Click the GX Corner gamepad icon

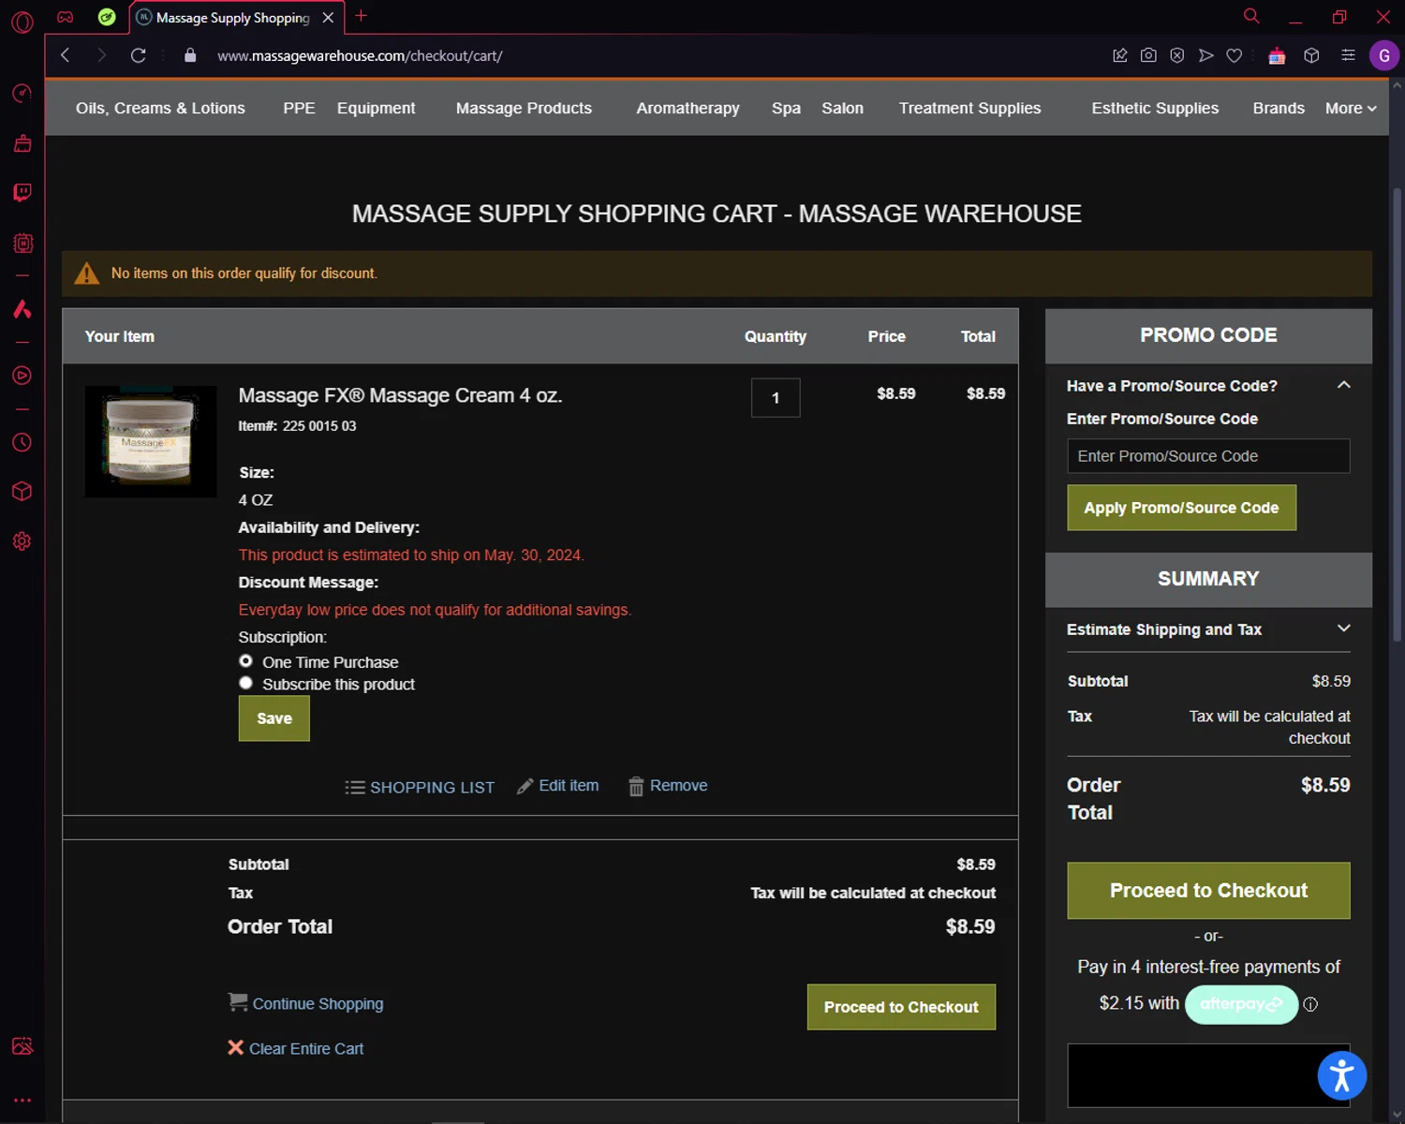click(66, 17)
